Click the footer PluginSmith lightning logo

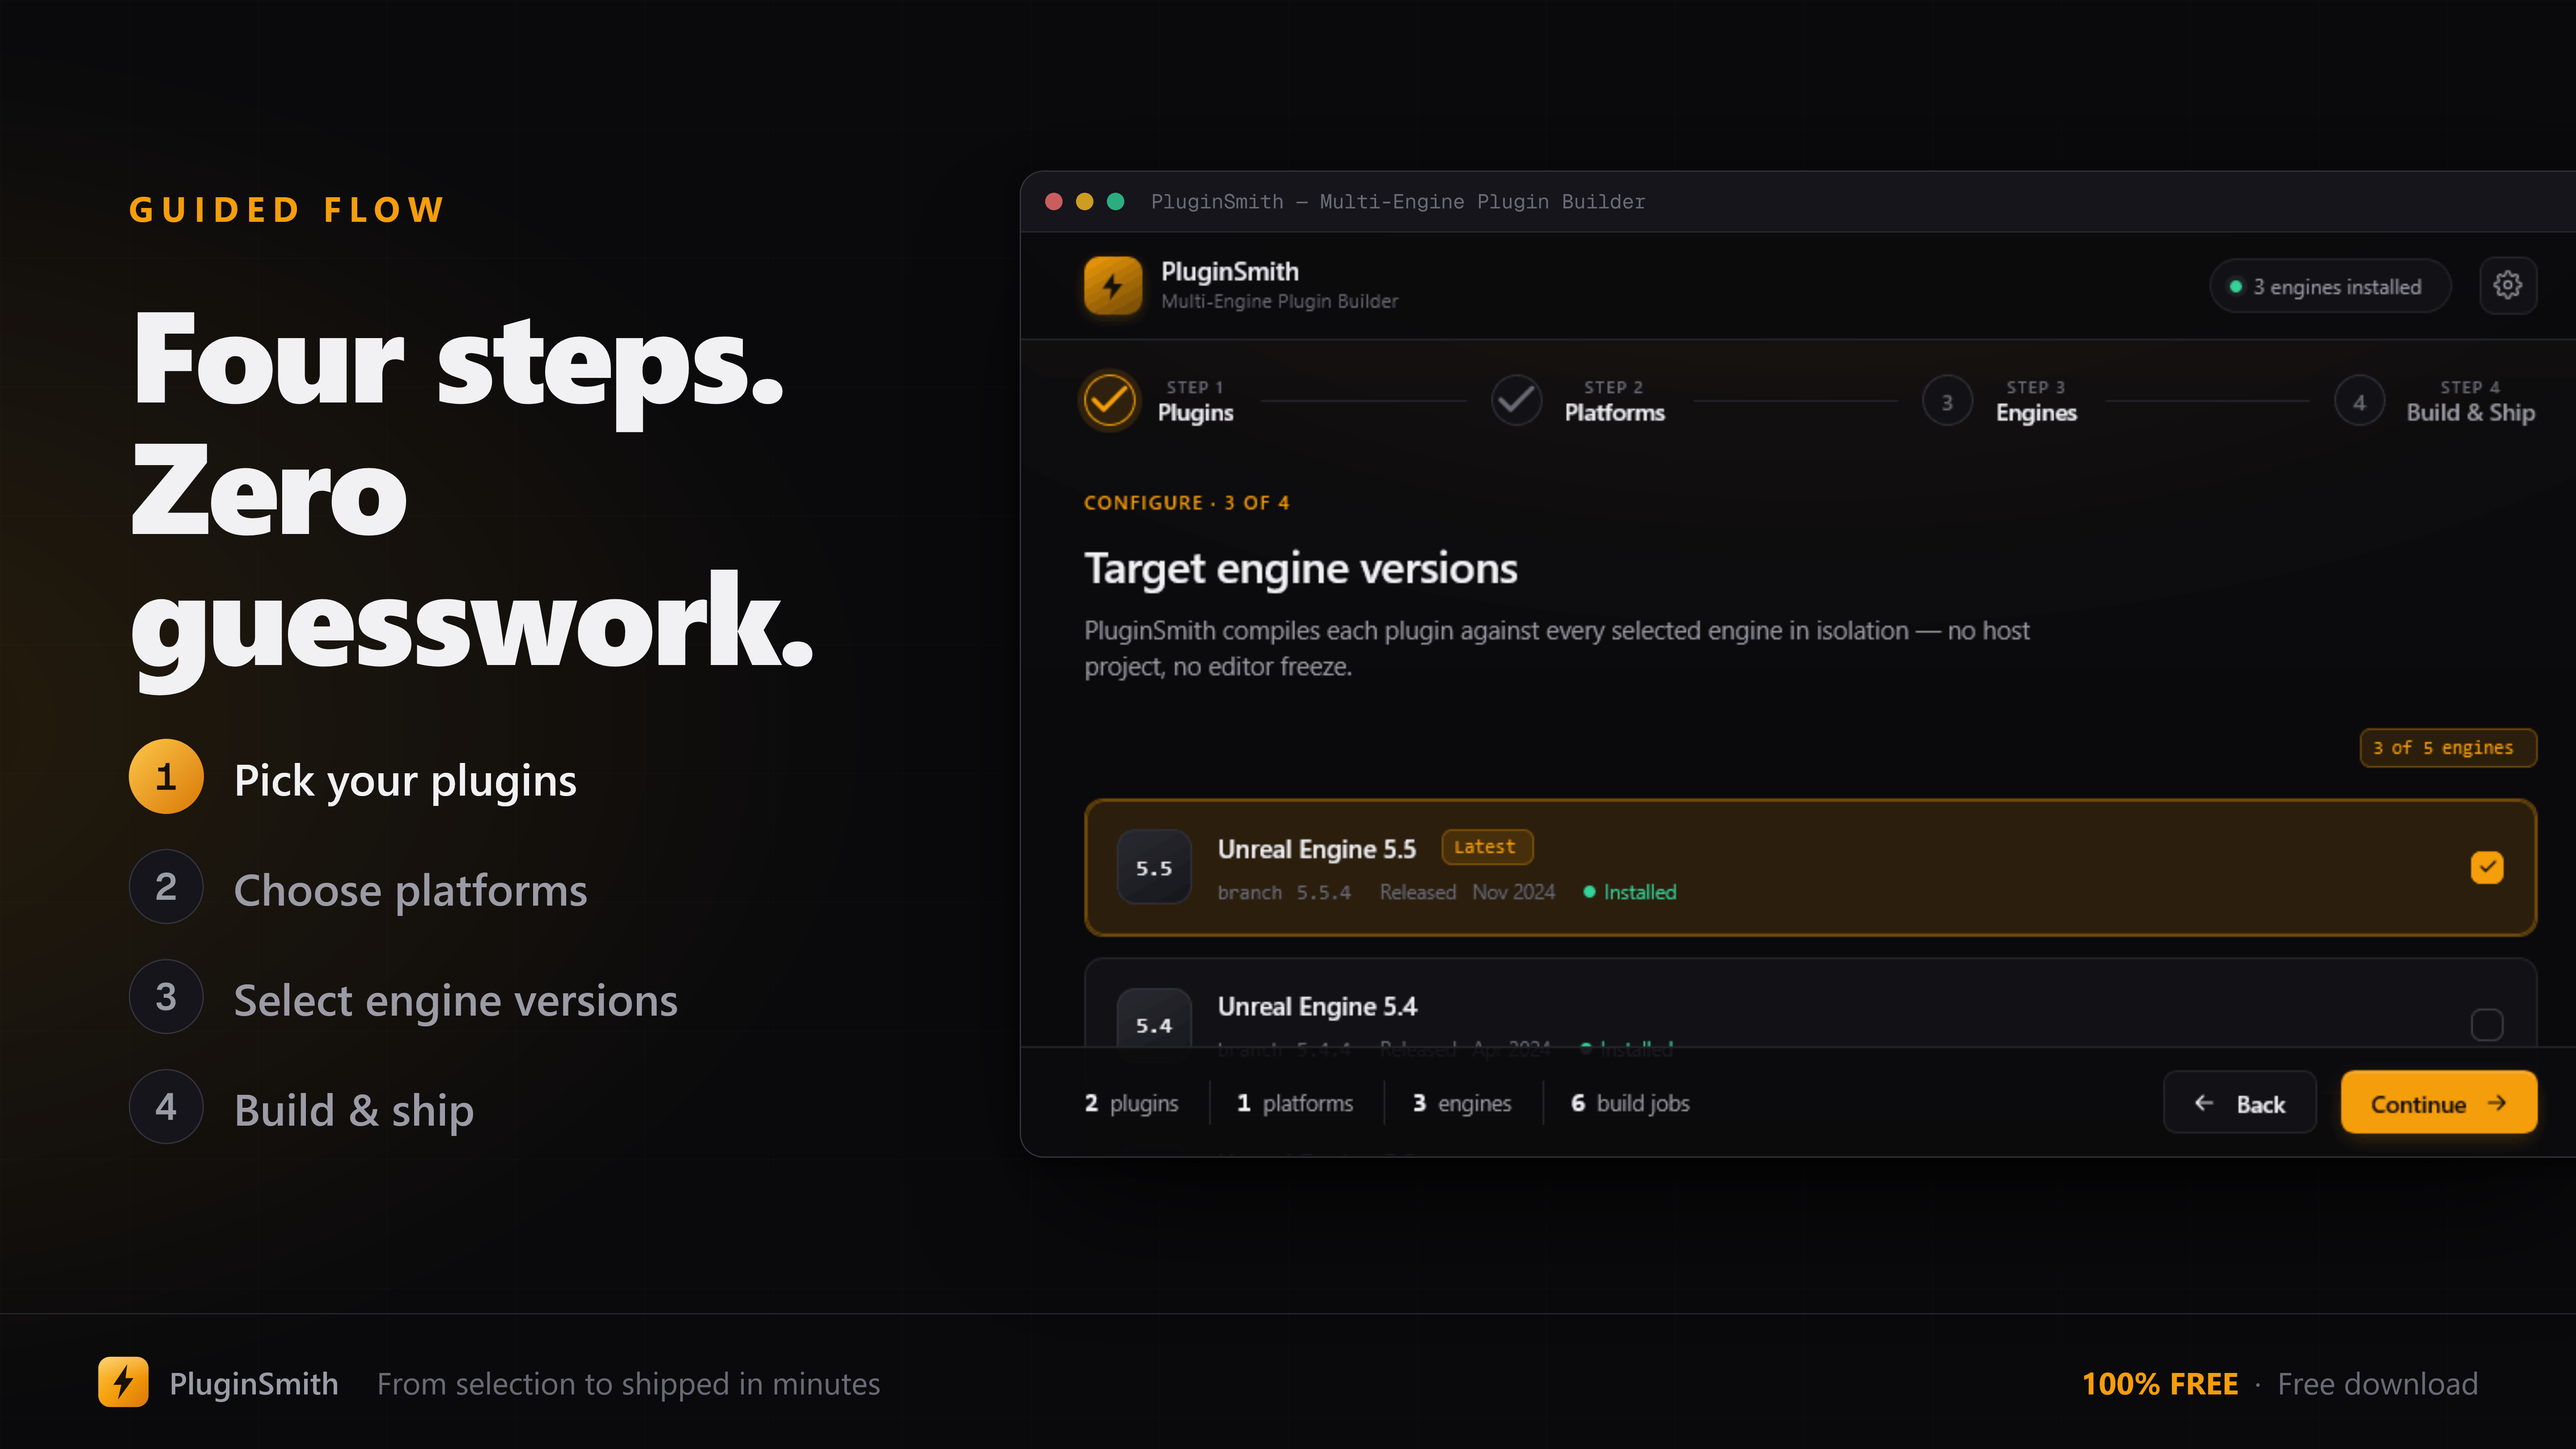tap(123, 1382)
